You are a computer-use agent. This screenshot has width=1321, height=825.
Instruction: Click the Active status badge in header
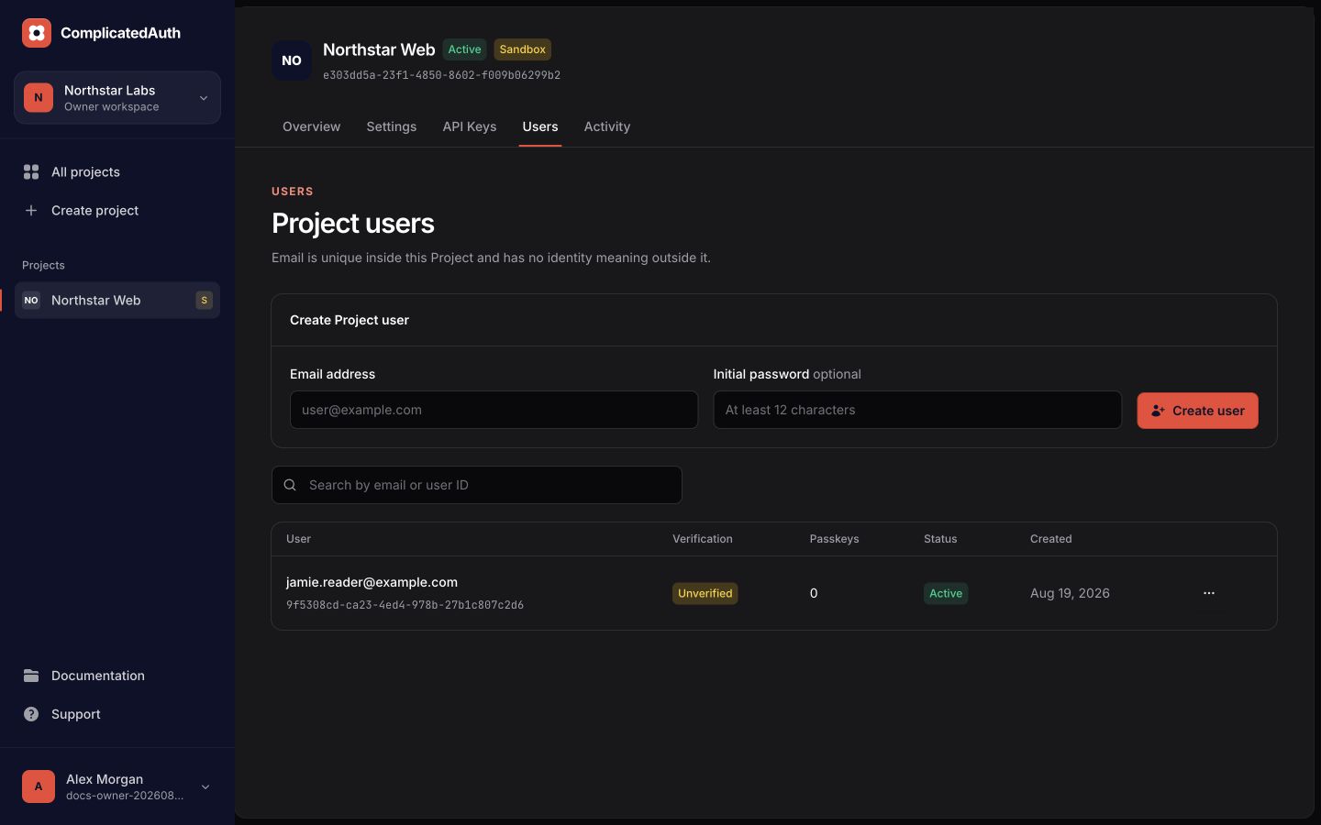[x=464, y=49]
